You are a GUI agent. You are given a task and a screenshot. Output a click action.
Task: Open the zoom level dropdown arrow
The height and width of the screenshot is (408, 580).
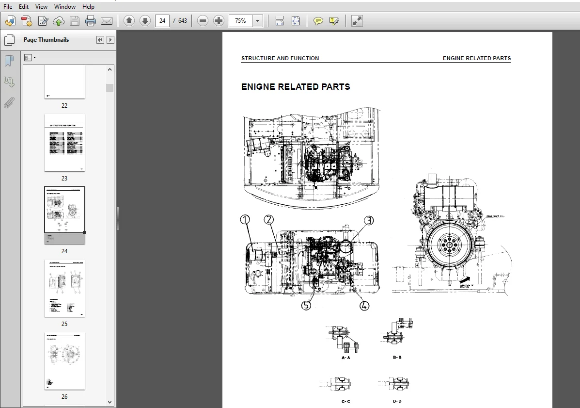click(x=257, y=21)
